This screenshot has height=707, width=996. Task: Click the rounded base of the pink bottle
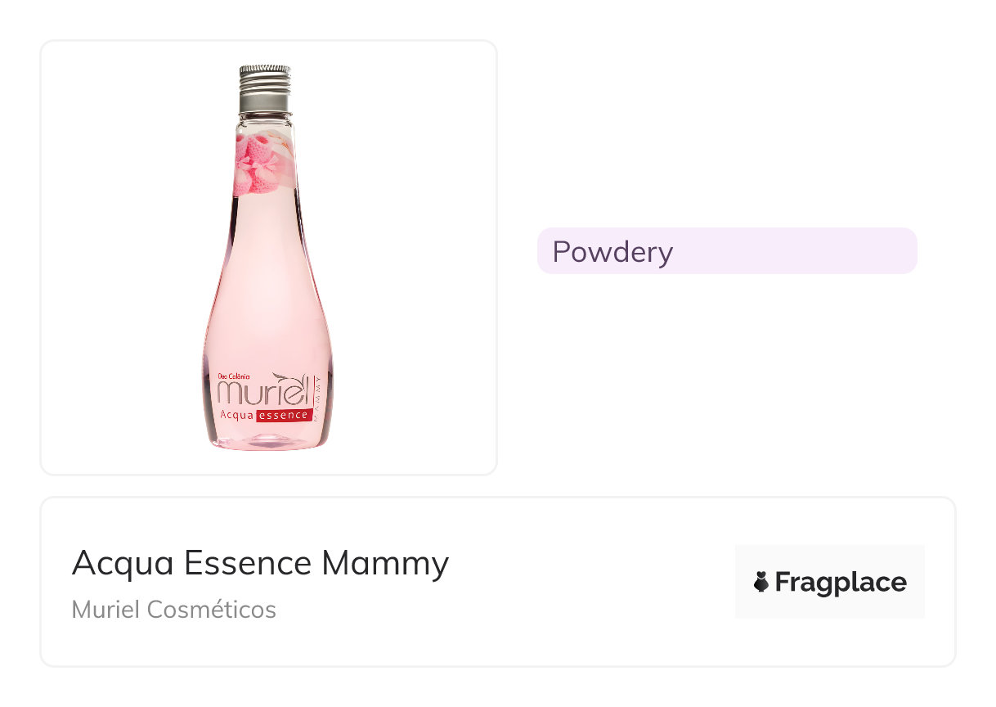click(267, 438)
